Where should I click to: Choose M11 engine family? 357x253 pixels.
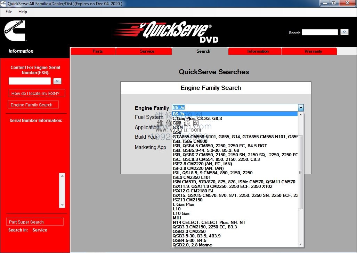coord(235,218)
